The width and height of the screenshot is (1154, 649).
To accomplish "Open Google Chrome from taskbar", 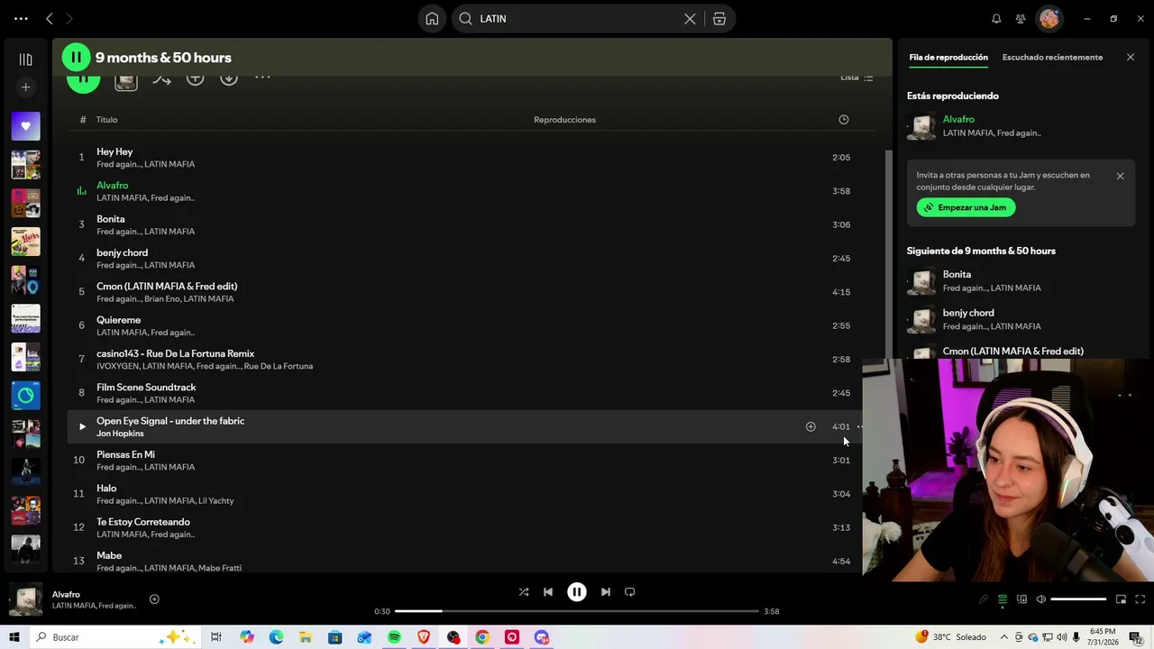I will pos(482,637).
